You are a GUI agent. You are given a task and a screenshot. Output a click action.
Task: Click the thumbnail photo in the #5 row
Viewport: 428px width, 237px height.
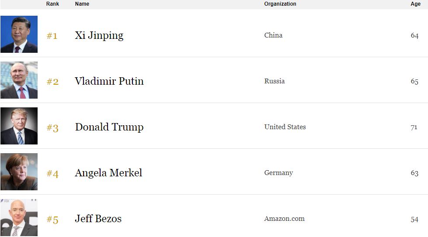pos(19,218)
